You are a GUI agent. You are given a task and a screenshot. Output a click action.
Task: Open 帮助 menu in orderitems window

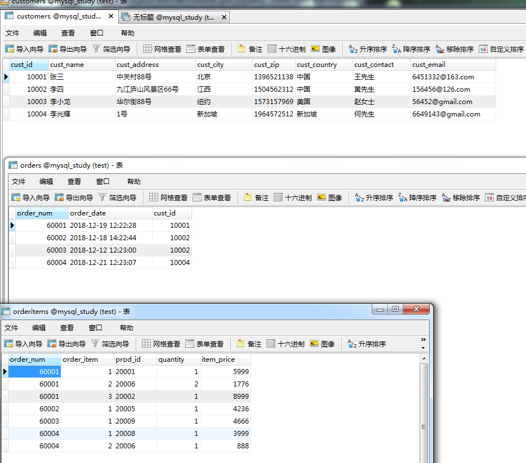[127, 328]
